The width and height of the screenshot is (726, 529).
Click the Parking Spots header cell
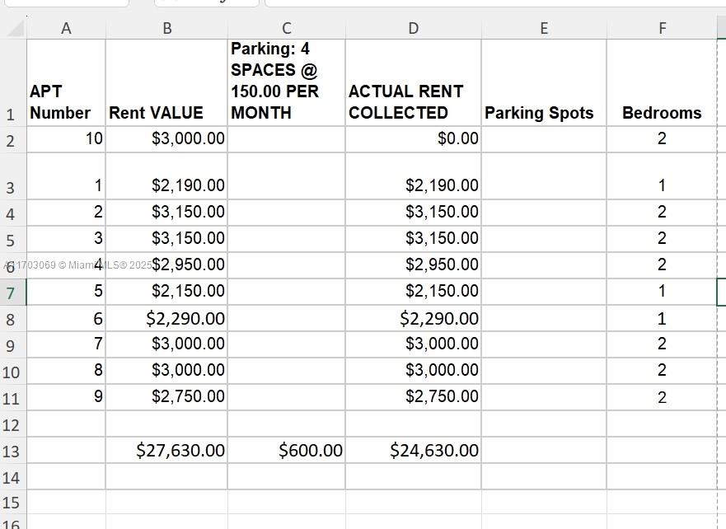click(543, 113)
